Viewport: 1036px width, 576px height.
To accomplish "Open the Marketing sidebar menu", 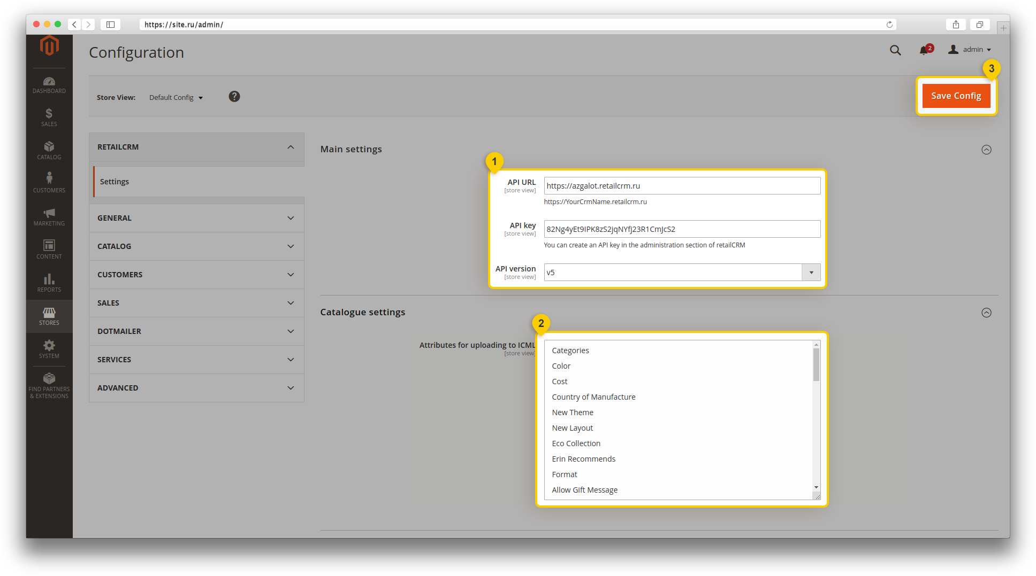I will tap(49, 216).
